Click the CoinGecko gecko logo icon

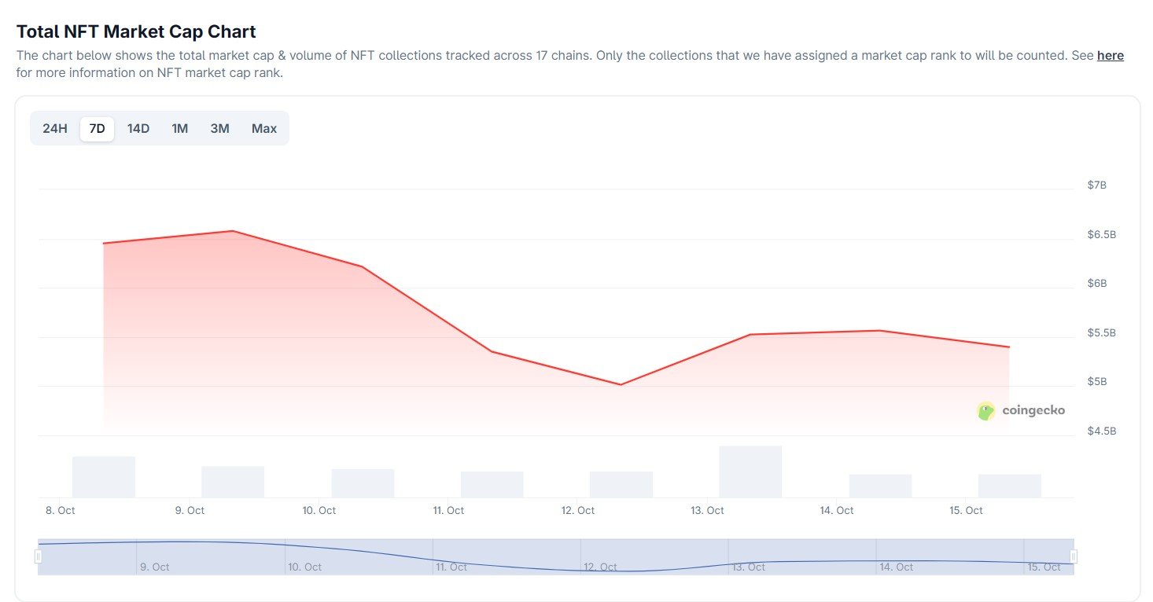coord(985,410)
